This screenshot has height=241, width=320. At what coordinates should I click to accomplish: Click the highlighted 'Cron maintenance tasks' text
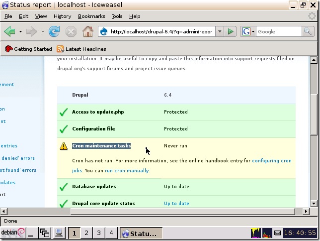pos(101,146)
